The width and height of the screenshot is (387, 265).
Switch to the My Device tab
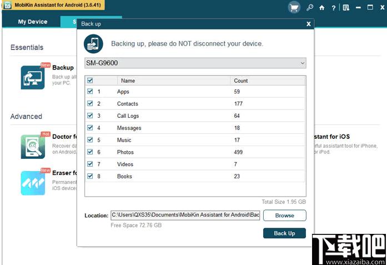pyautogui.click(x=33, y=22)
